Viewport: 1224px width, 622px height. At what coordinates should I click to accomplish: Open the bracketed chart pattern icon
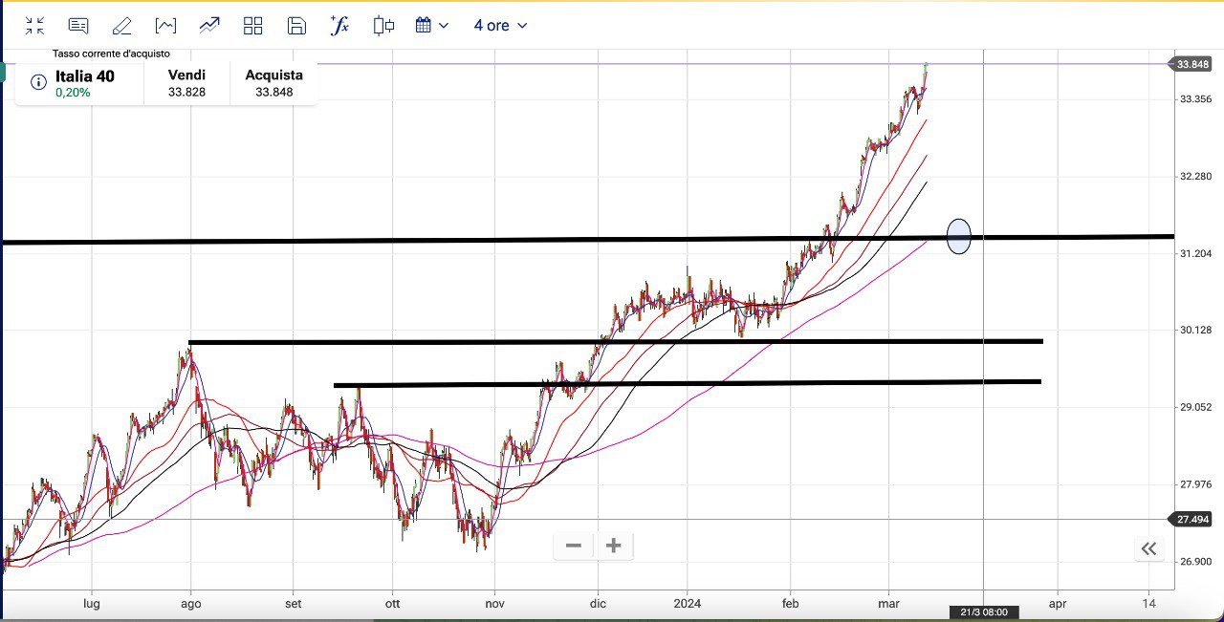[x=165, y=26]
